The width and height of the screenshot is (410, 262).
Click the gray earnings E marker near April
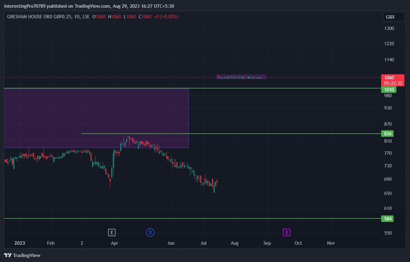[112, 232]
